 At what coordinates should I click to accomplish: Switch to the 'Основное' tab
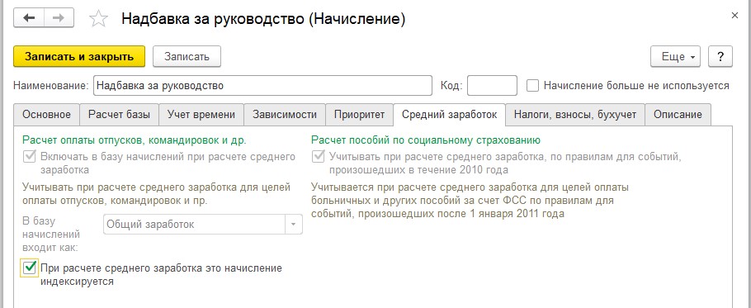click(47, 115)
